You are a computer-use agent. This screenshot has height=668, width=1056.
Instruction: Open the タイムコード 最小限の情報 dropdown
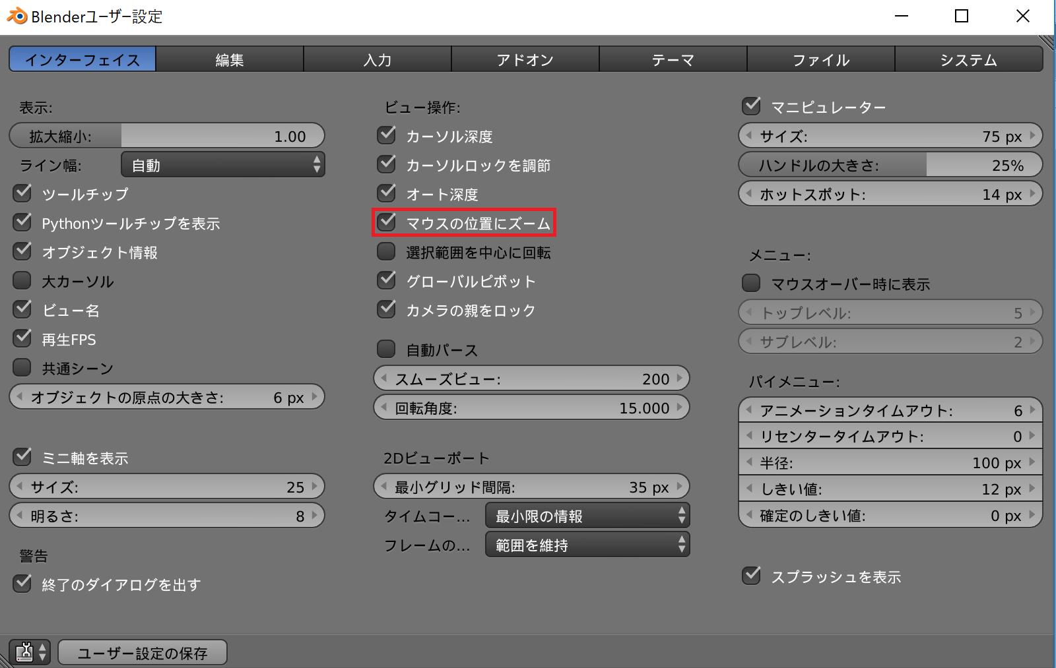pyautogui.click(x=587, y=516)
